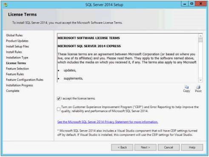The image size is (209, 157).
Task: Close the SQL Server 2014 Setup window
Action: pos(201,4)
